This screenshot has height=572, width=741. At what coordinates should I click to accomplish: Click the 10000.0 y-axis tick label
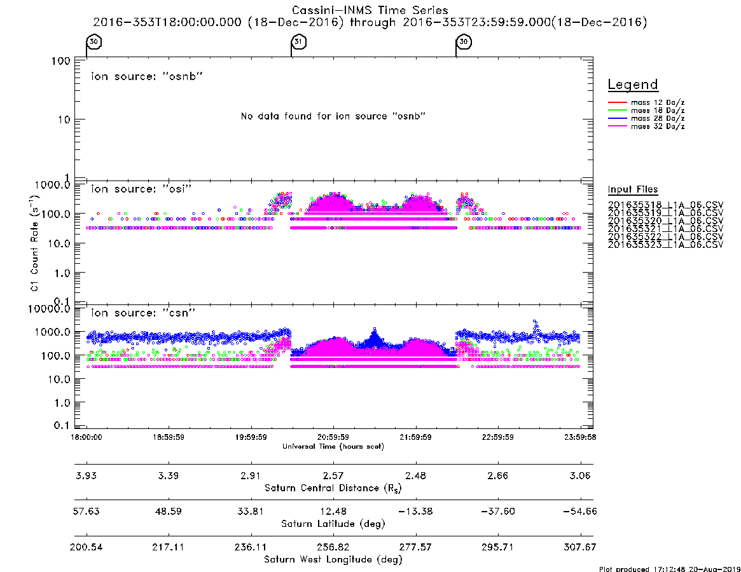point(49,309)
